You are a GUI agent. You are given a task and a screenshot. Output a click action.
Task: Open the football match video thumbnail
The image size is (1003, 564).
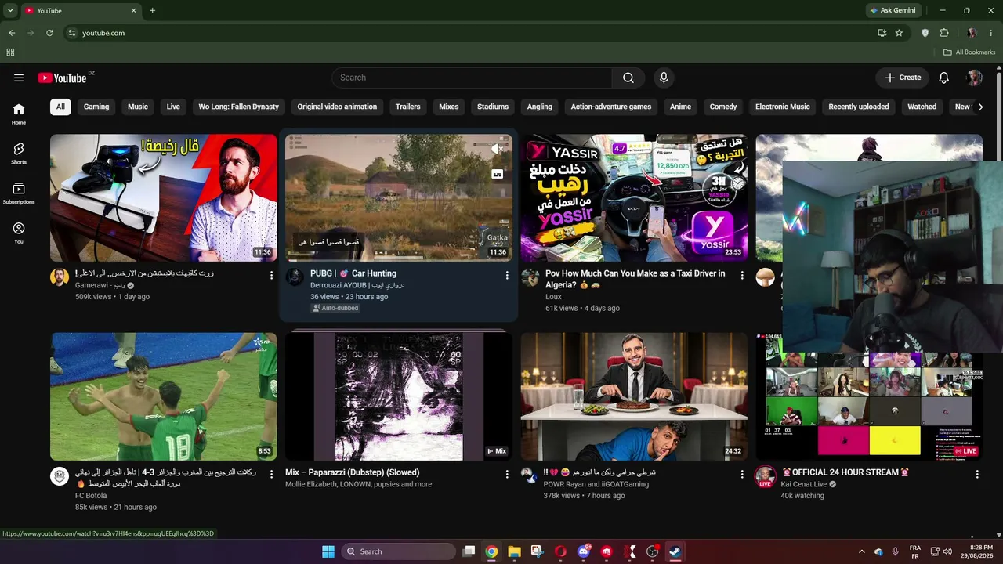coord(164,396)
